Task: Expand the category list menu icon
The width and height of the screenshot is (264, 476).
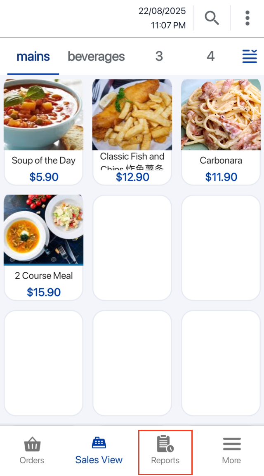Action: point(250,56)
